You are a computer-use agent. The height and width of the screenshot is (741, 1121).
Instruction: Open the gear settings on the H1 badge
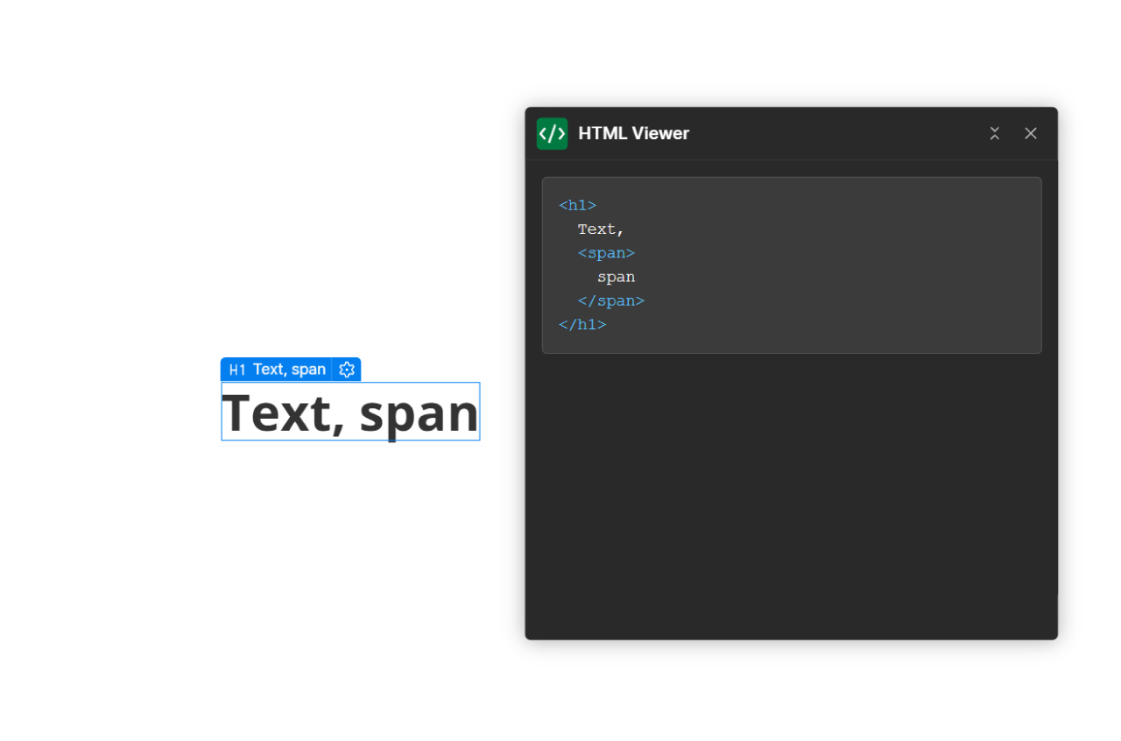(x=347, y=369)
